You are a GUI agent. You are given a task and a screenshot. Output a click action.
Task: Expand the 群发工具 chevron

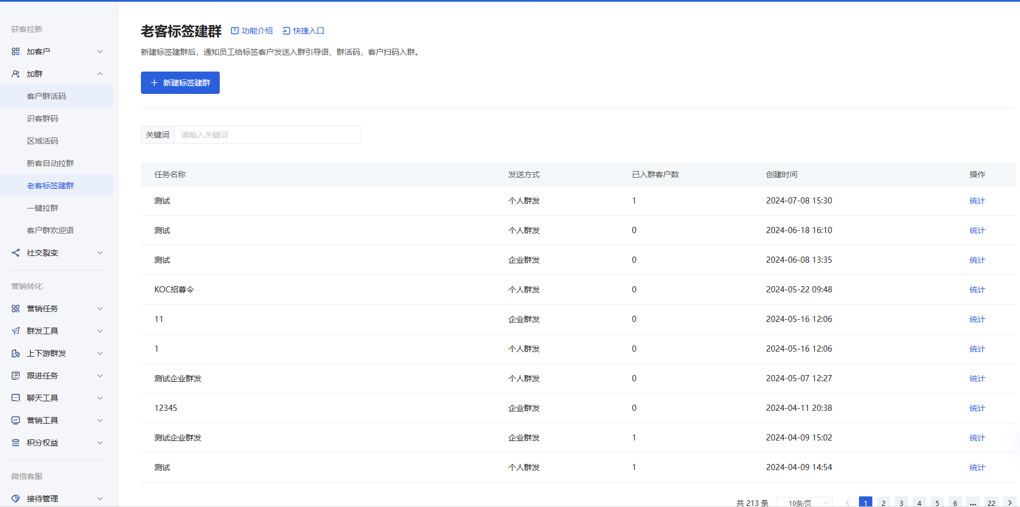point(100,331)
